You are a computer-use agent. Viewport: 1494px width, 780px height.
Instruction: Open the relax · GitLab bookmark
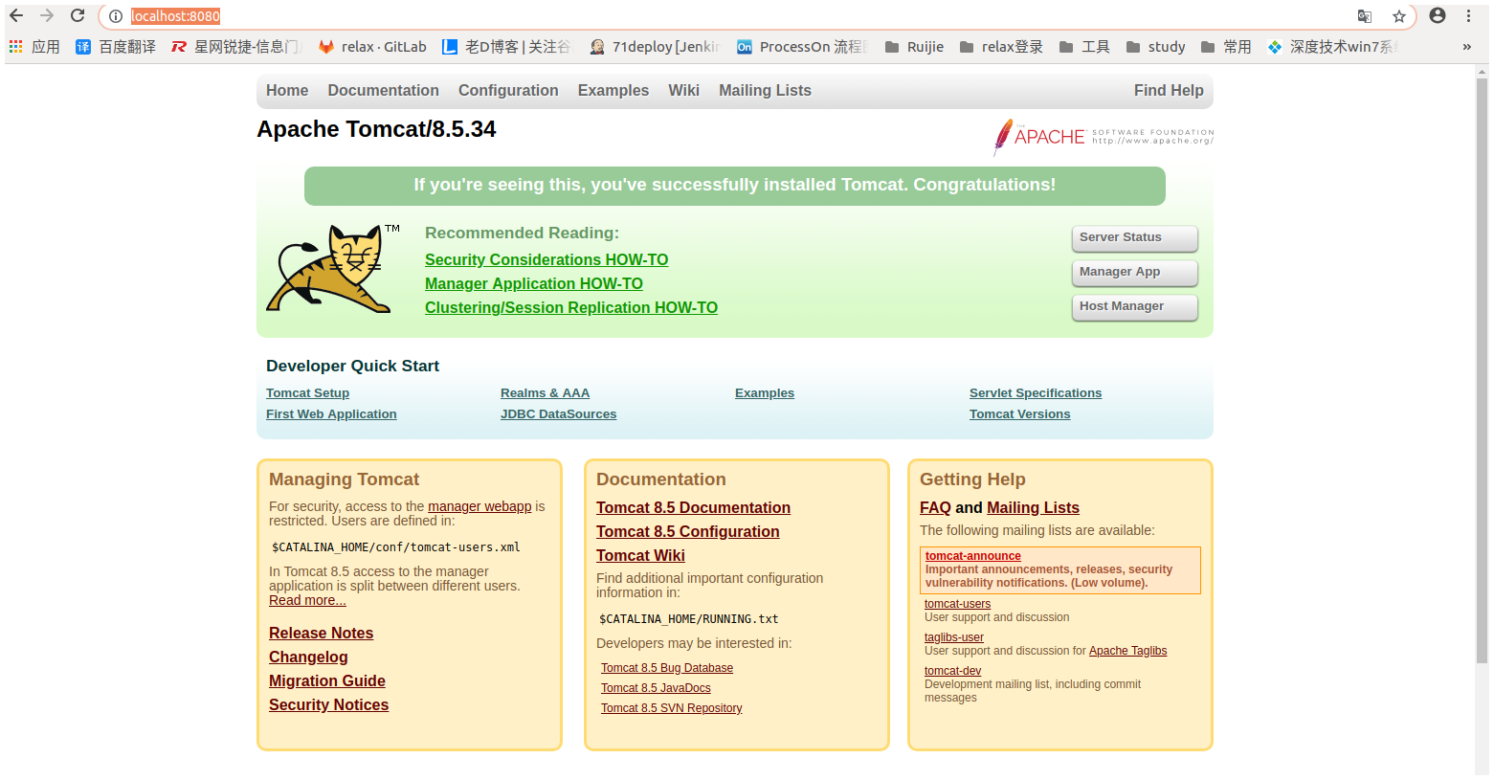tap(372, 47)
